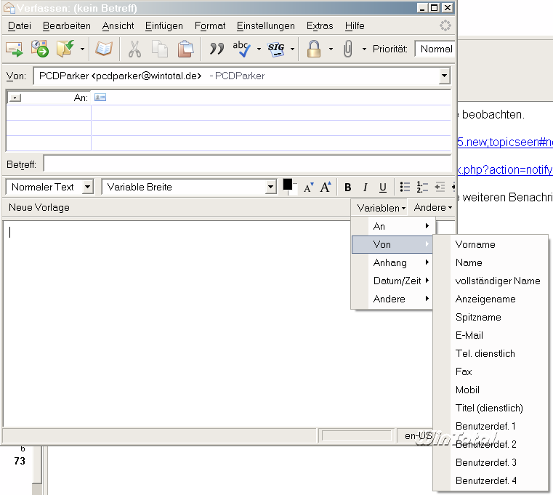Click the Neue Vorlage label

pyautogui.click(x=39, y=208)
